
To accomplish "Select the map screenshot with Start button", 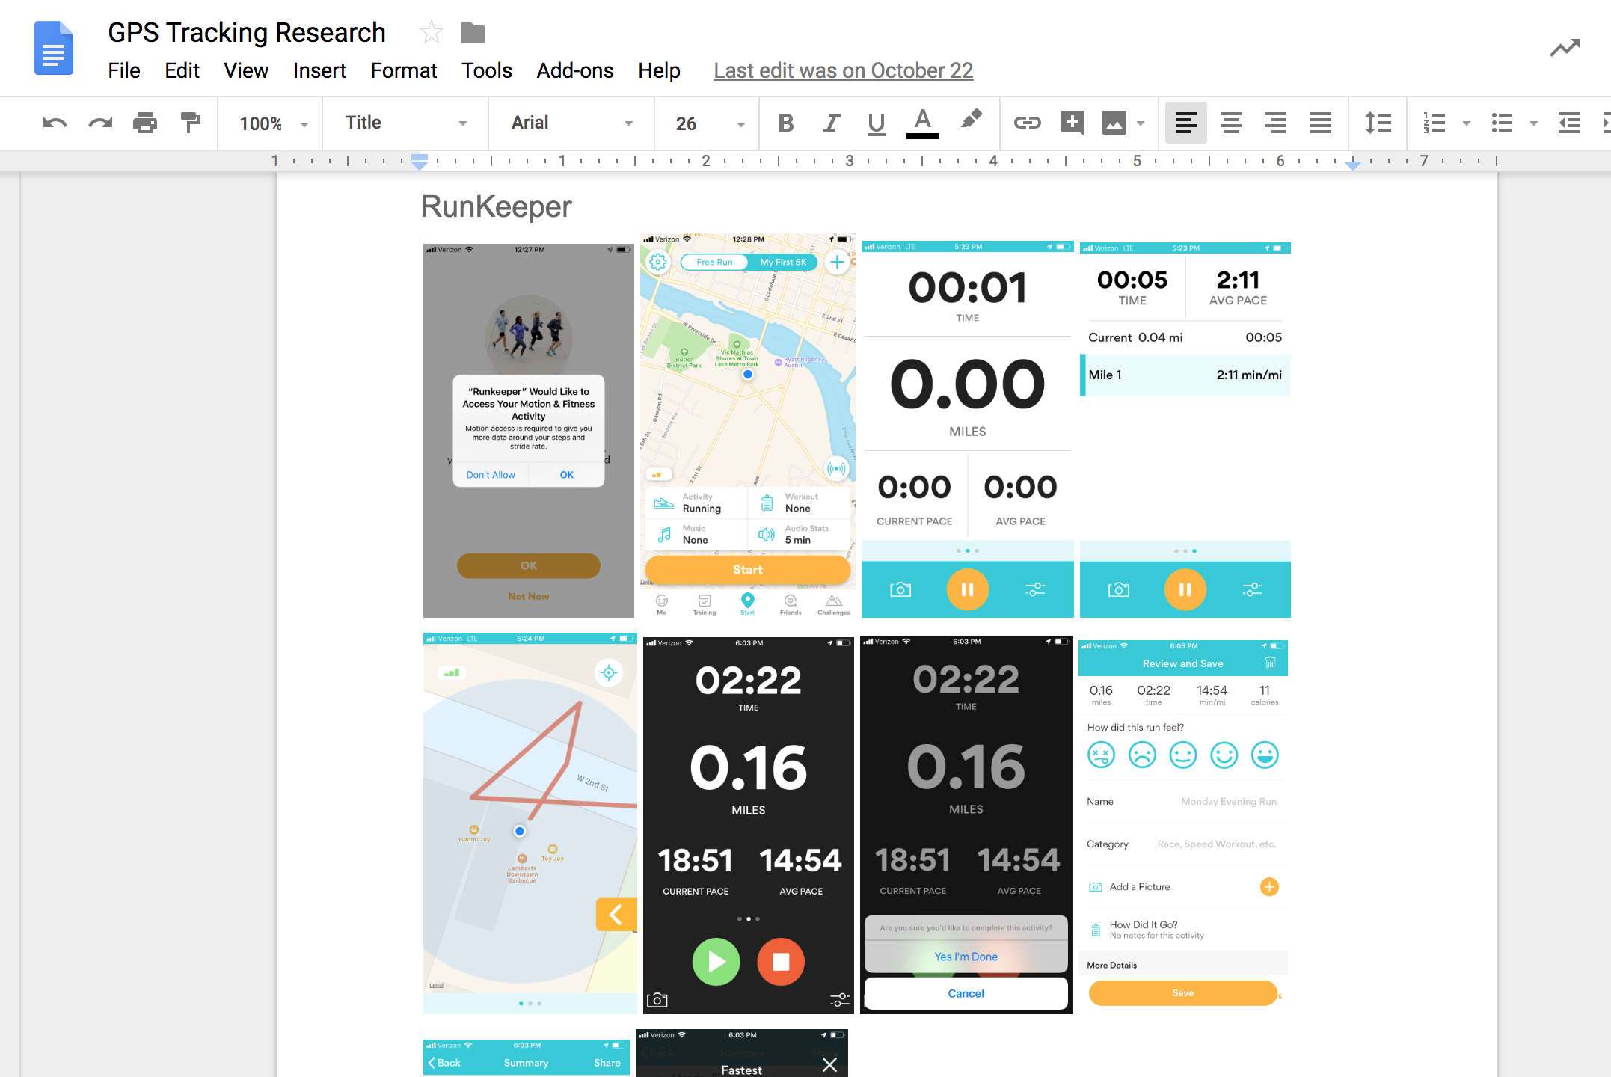I will [748, 426].
